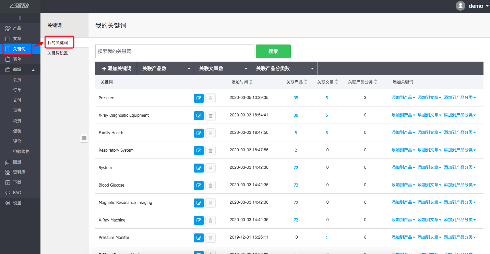Open the 35 related products link for Pressure
490x254 pixels.
[296, 98]
